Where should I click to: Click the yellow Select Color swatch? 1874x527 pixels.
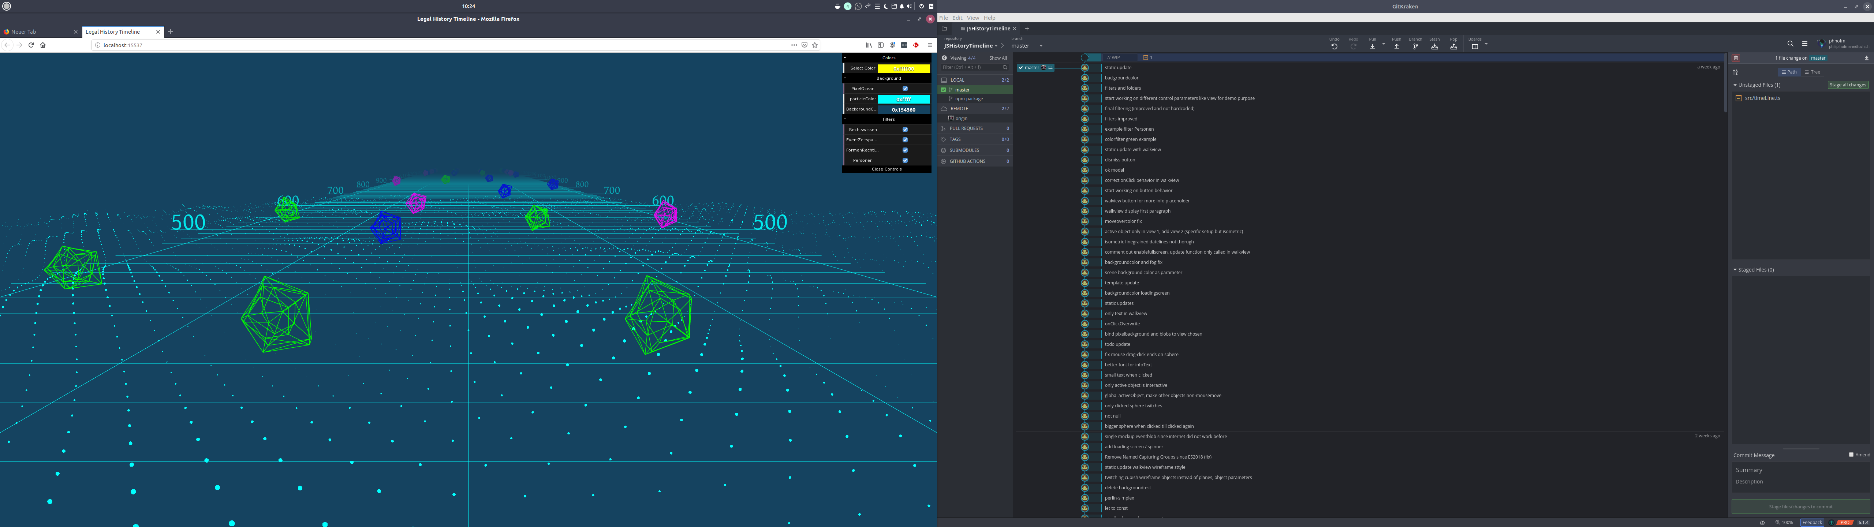click(904, 68)
